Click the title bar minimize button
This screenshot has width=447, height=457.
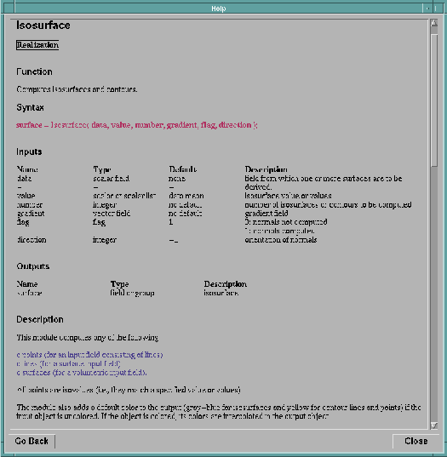click(x=427, y=9)
